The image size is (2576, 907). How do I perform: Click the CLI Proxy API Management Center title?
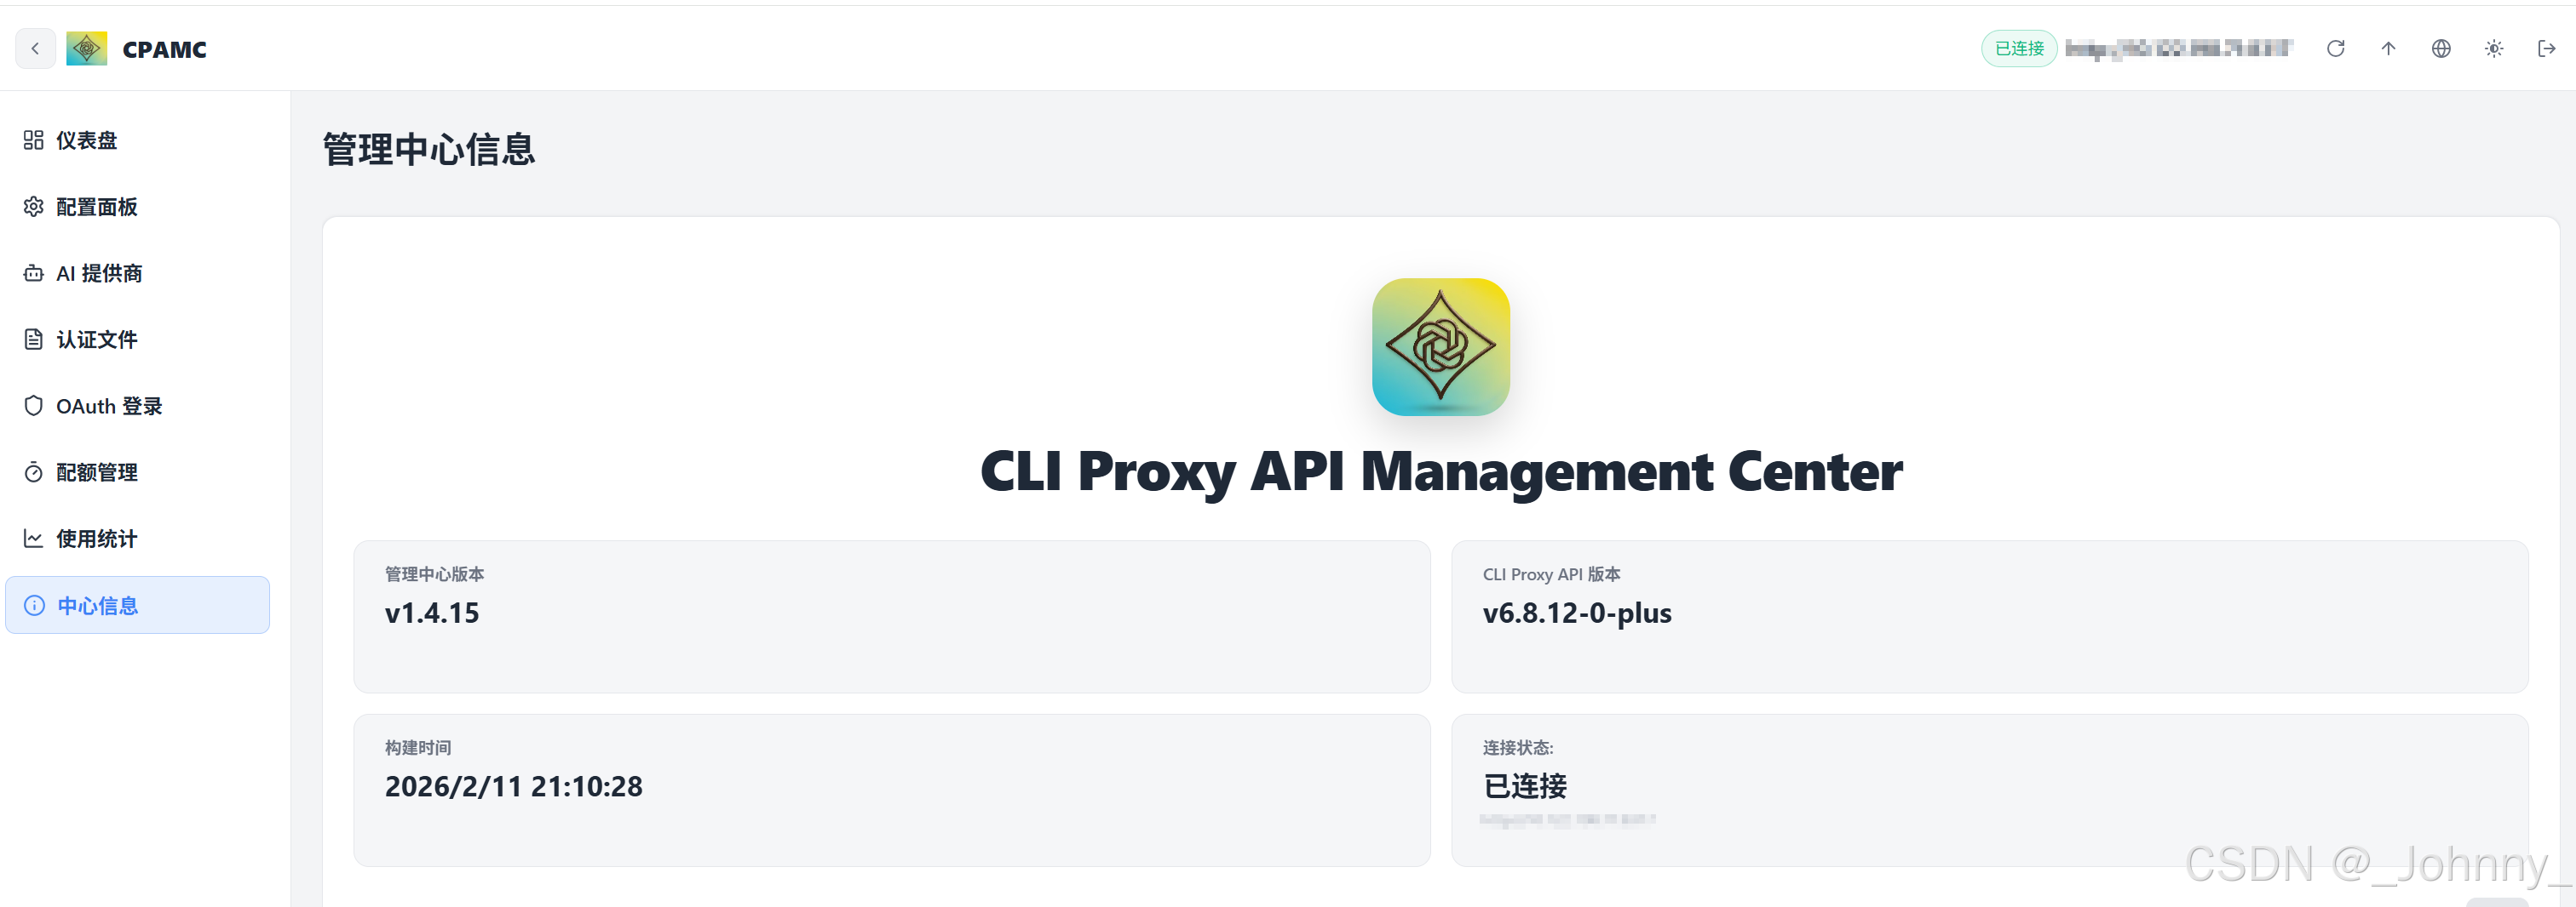point(1441,471)
